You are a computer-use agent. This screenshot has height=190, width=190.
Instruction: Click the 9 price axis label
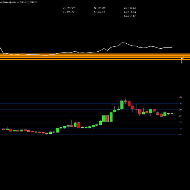click(x=180, y=135)
